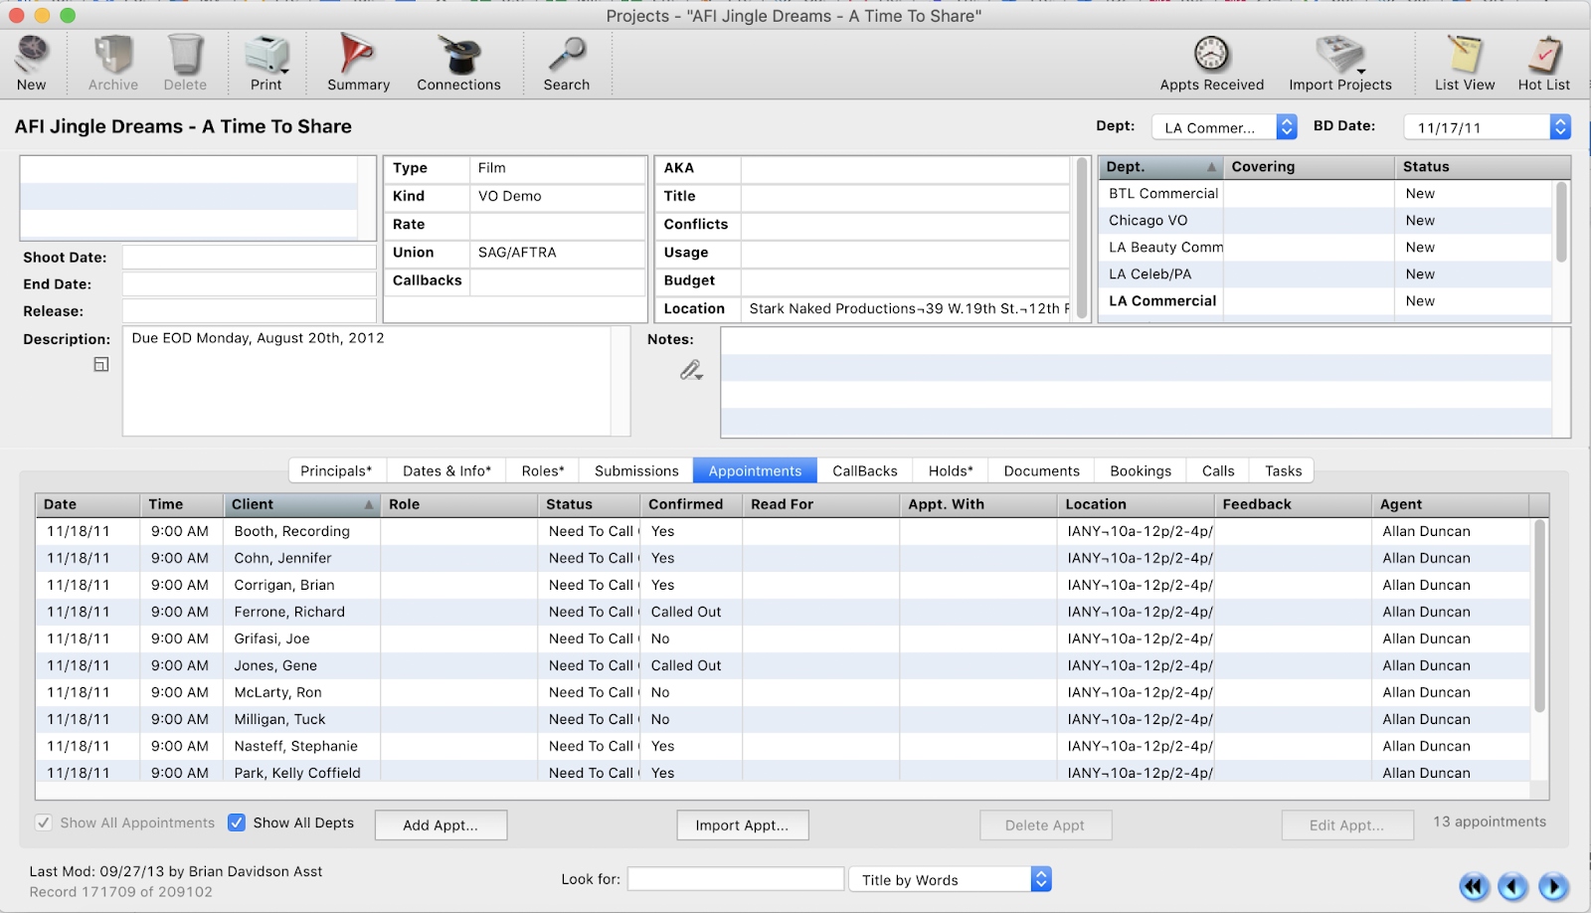
Task: Click the Search magnifying glass icon
Action: click(x=567, y=55)
